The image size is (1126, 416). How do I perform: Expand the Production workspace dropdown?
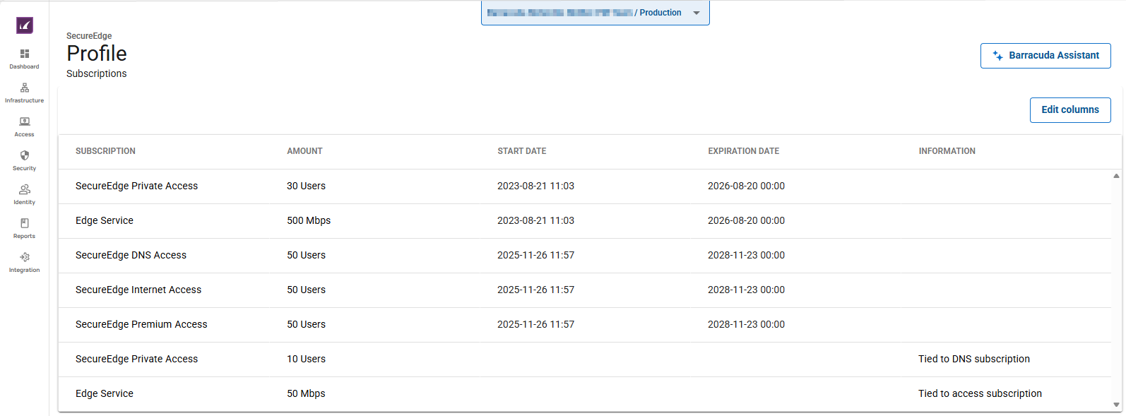tap(696, 13)
